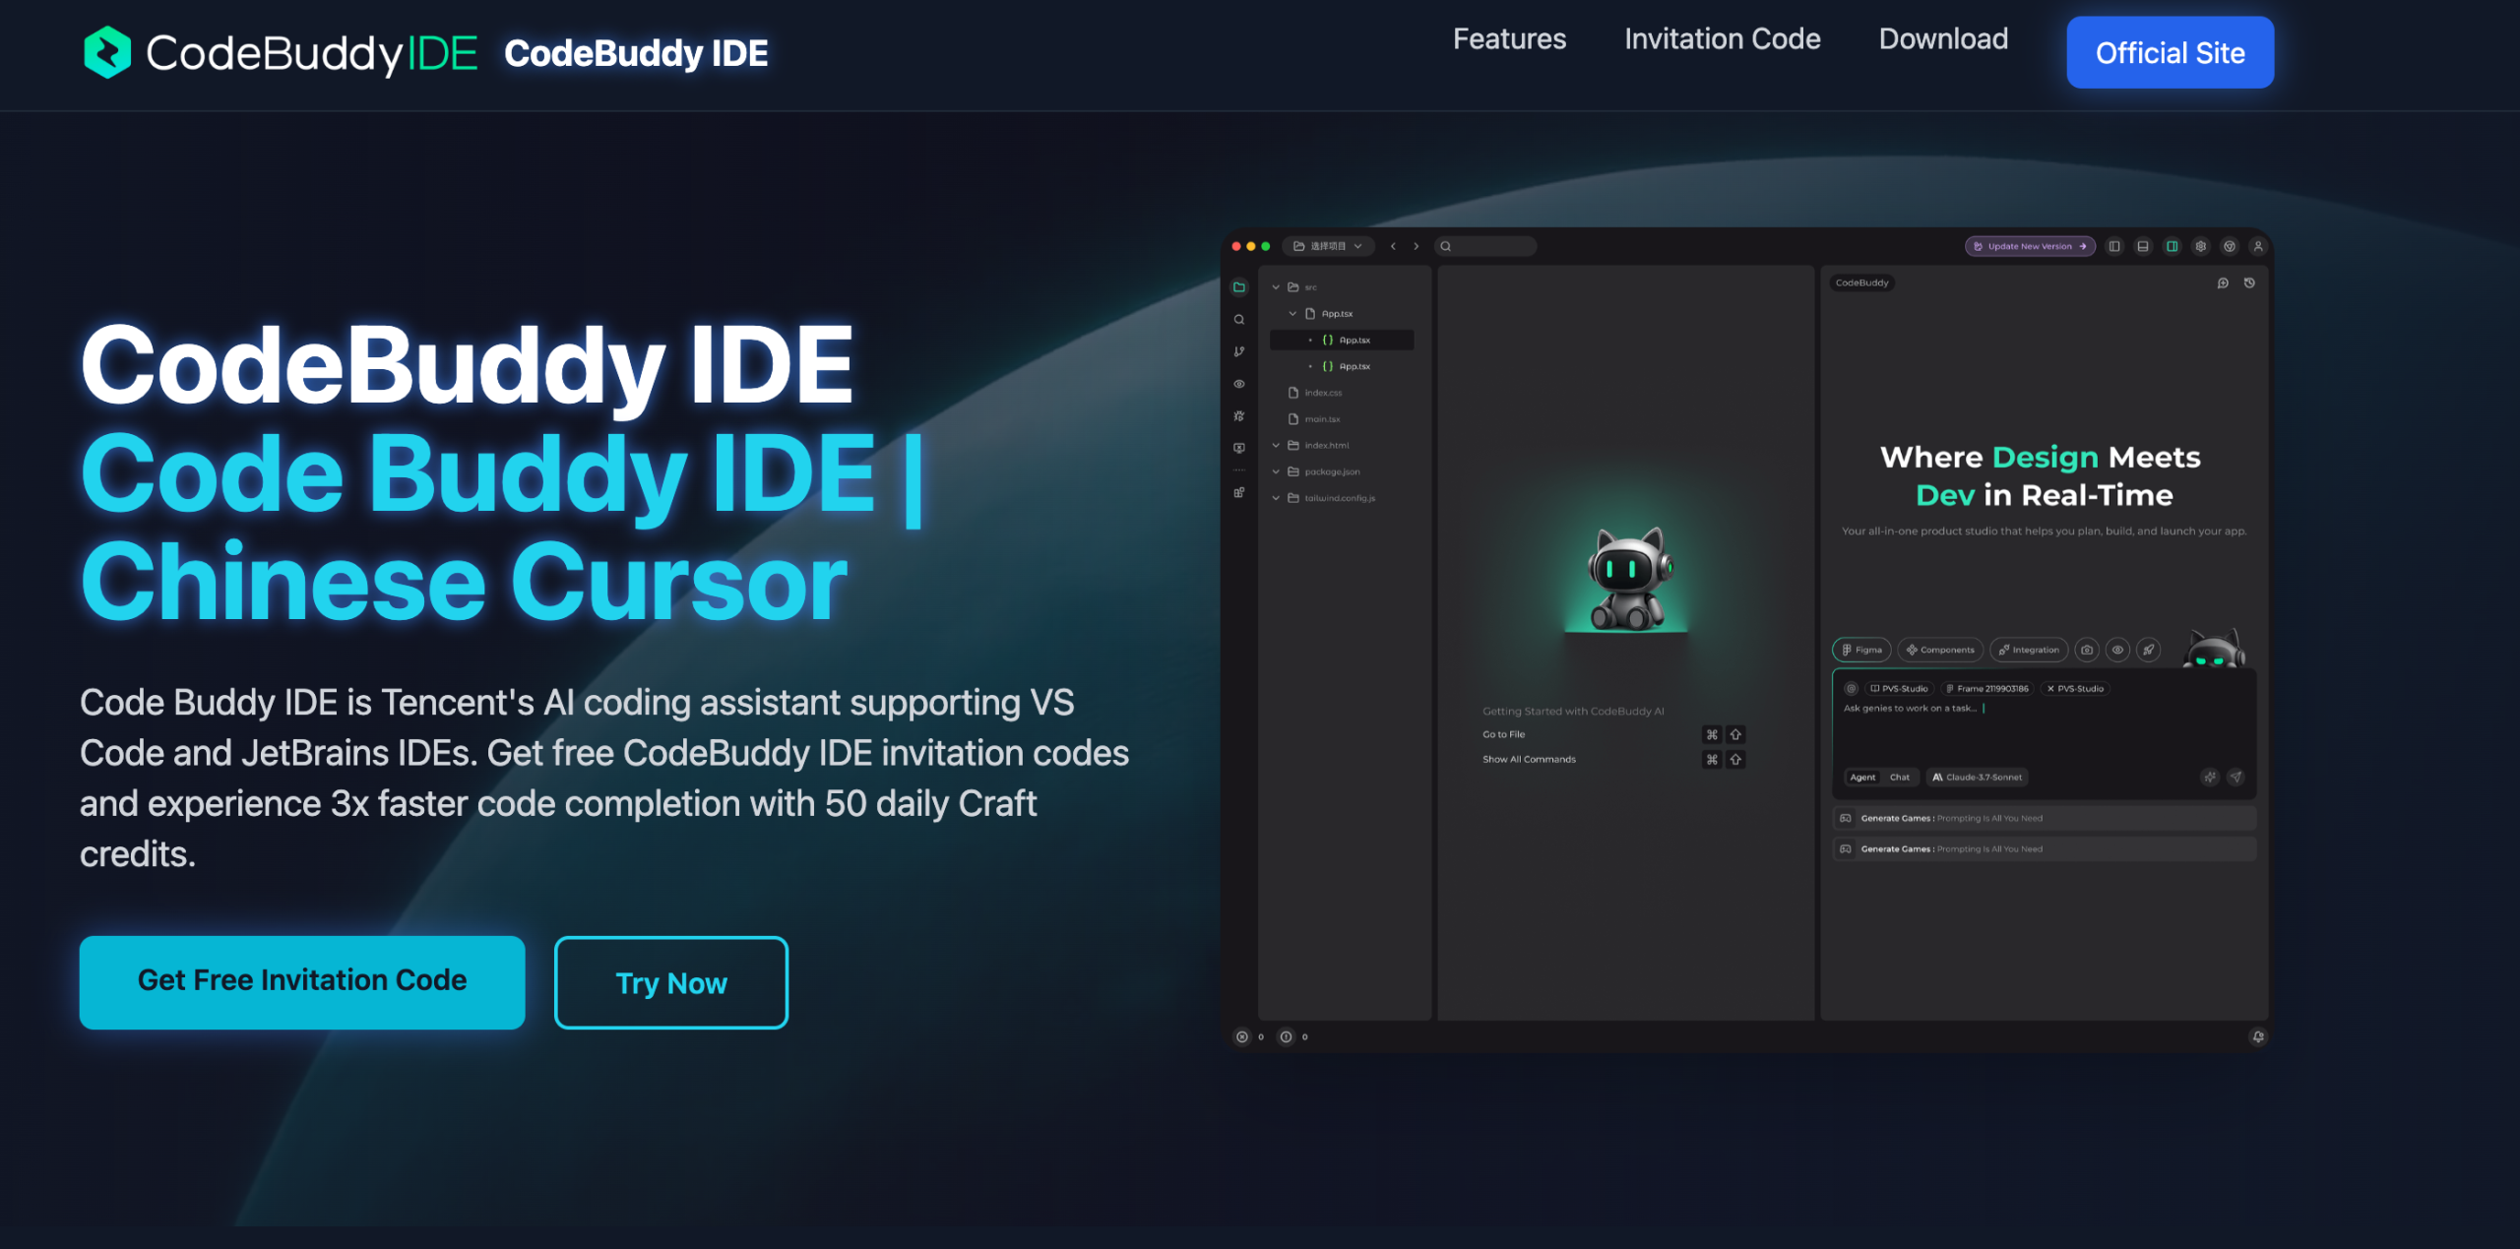Open the Invitation Code nav item
Screen dimensions: 2520x1249
point(1722,39)
